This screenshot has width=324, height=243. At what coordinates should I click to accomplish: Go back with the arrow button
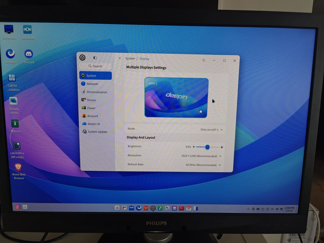(120, 58)
